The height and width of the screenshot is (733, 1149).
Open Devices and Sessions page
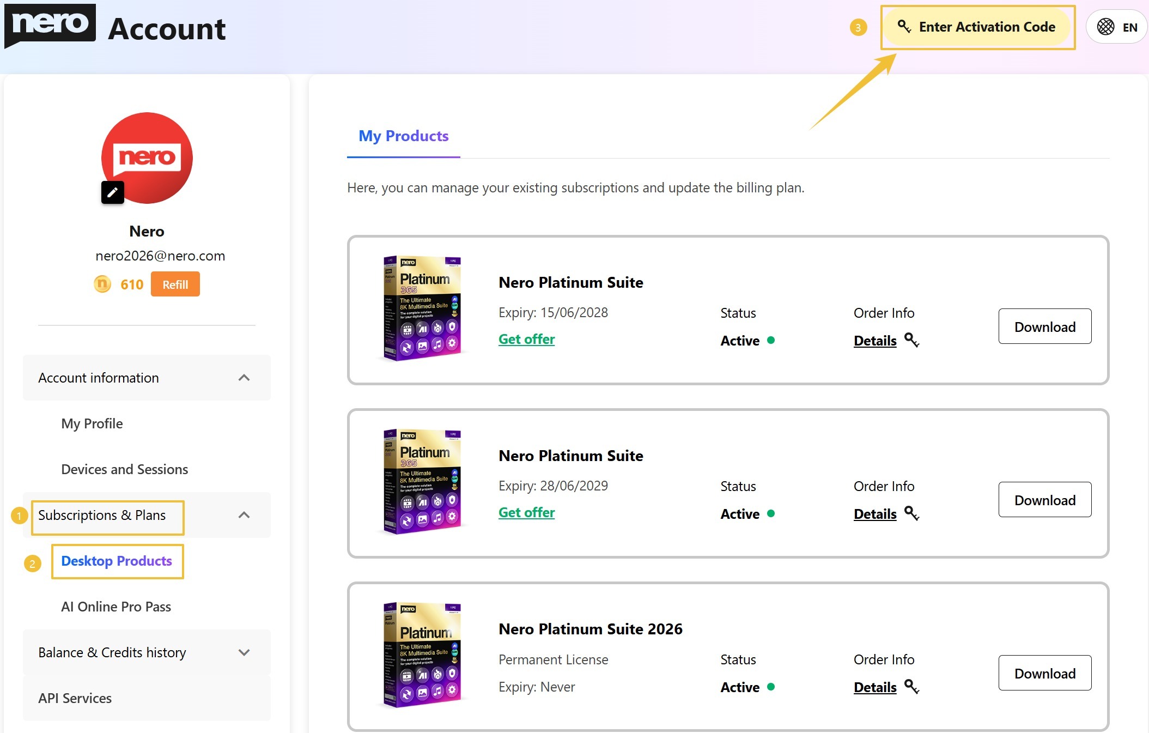(x=125, y=469)
